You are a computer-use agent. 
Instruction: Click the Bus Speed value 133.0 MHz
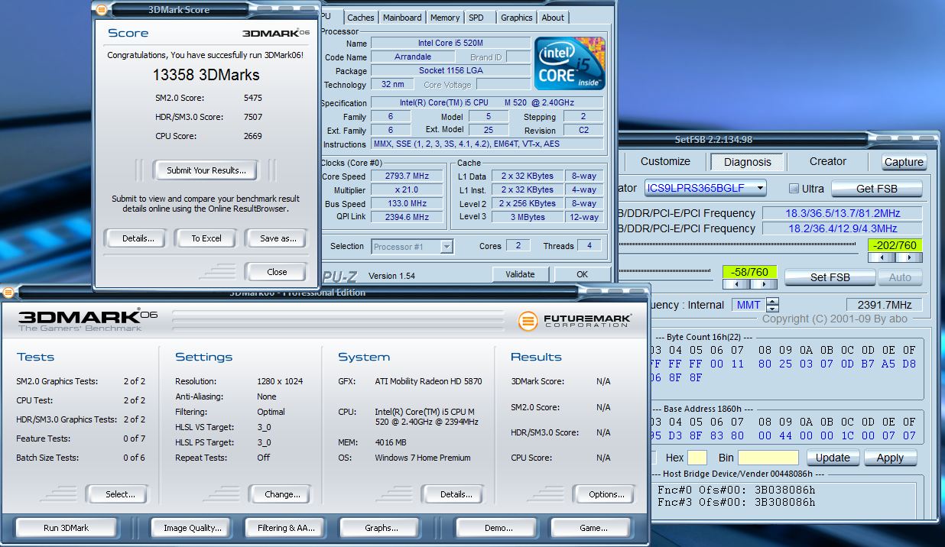(x=407, y=204)
